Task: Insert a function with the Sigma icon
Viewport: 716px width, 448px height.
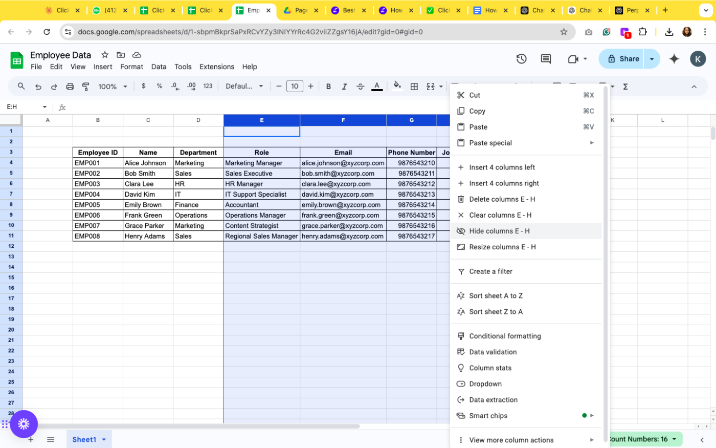Action: [625, 86]
